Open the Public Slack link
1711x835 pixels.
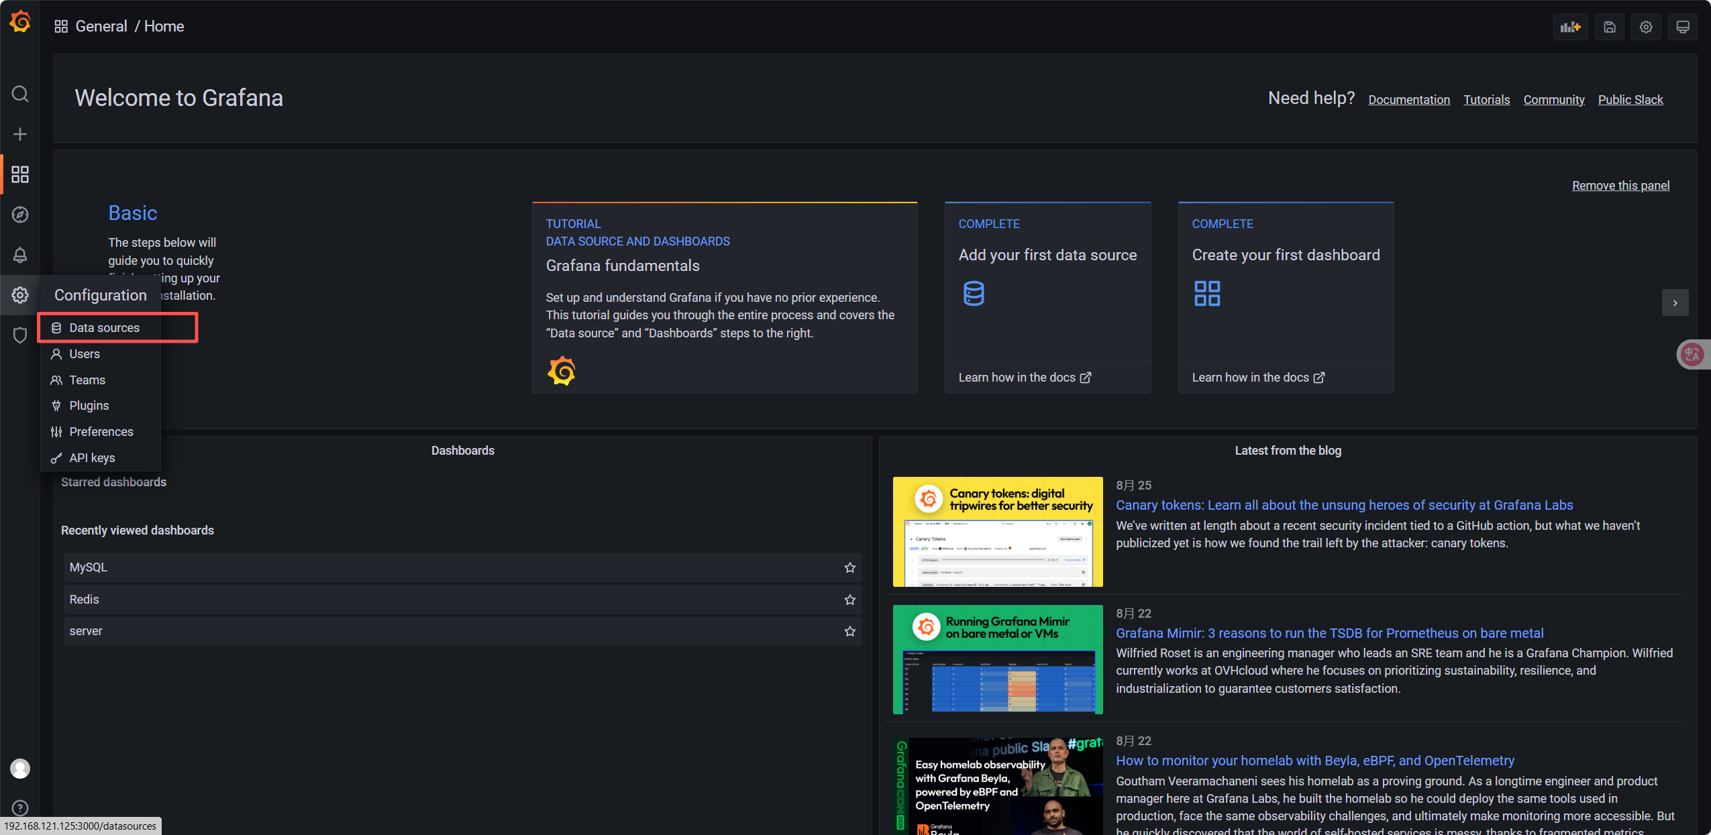(x=1630, y=99)
